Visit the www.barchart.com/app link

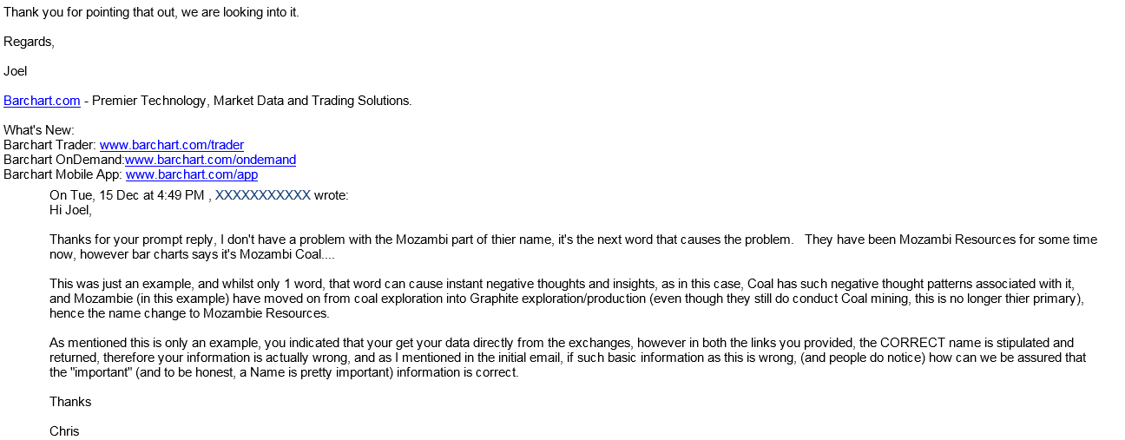pos(192,174)
